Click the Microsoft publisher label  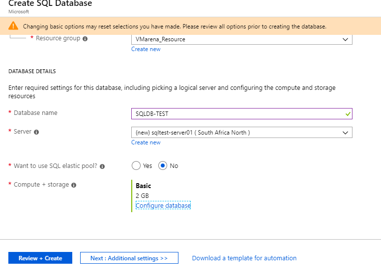tap(19, 12)
